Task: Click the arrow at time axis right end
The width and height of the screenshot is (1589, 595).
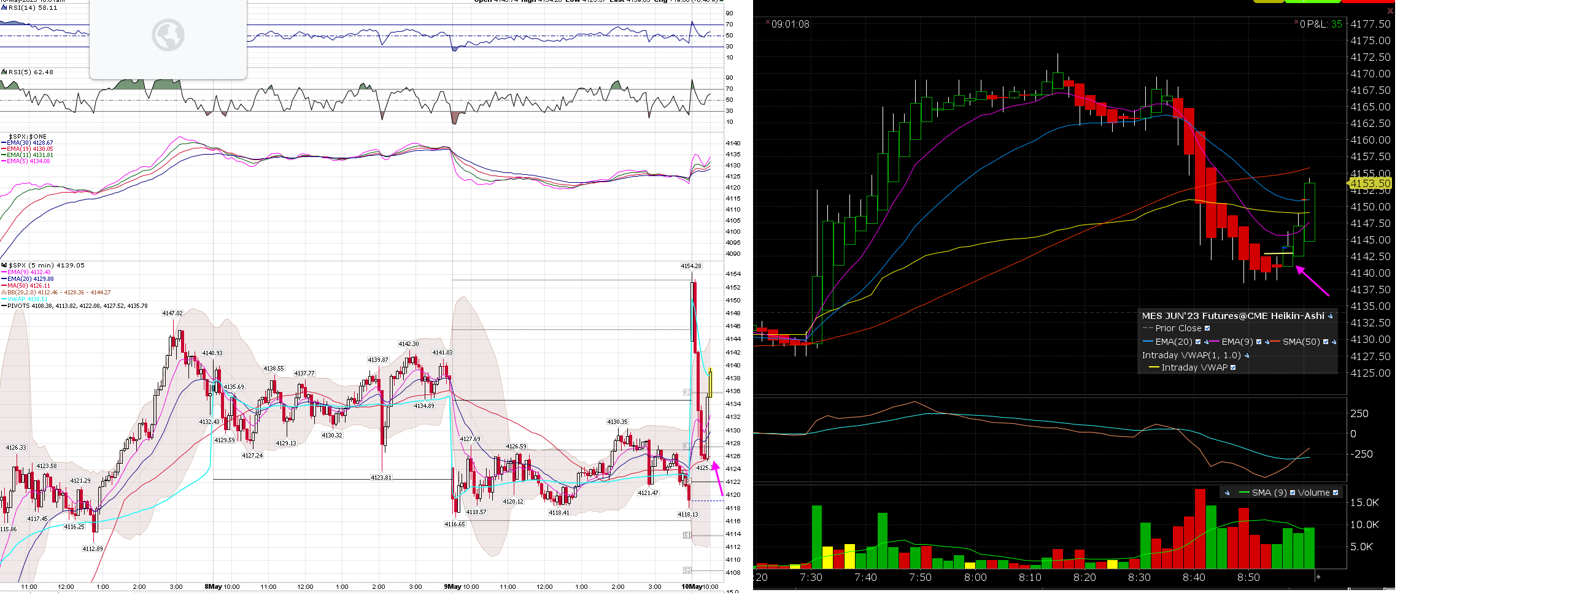Action: (x=1318, y=577)
